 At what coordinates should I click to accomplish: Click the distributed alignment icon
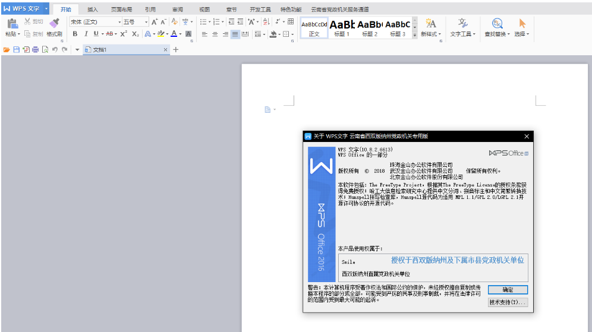point(245,34)
